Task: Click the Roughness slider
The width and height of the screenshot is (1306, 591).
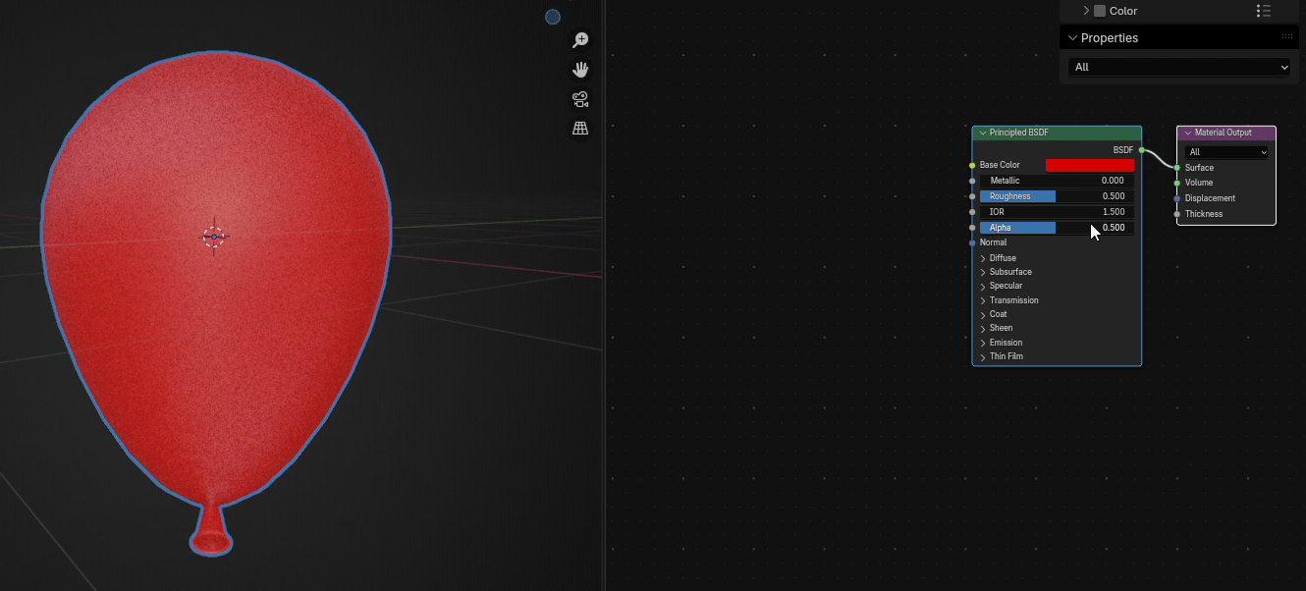Action: pyautogui.click(x=1057, y=196)
